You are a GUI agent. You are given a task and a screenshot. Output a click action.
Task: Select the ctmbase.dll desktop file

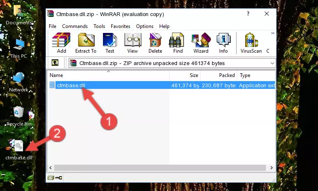(19, 150)
